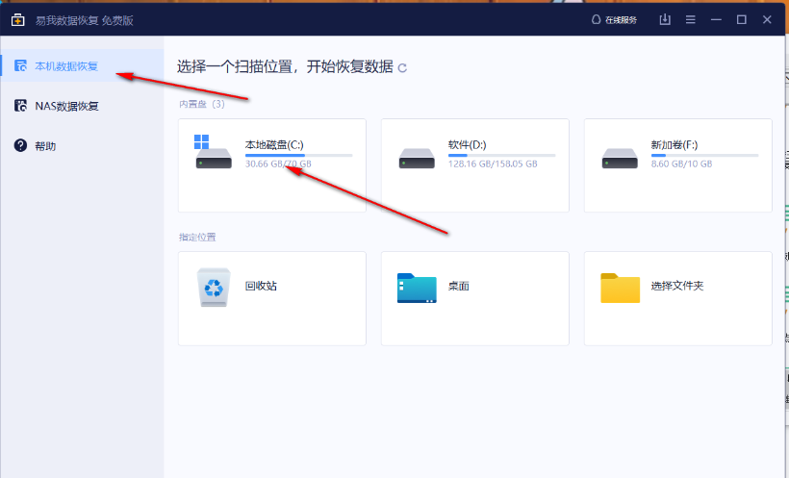Click the app logo in title bar
This screenshot has width=789, height=478.
pos(18,20)
